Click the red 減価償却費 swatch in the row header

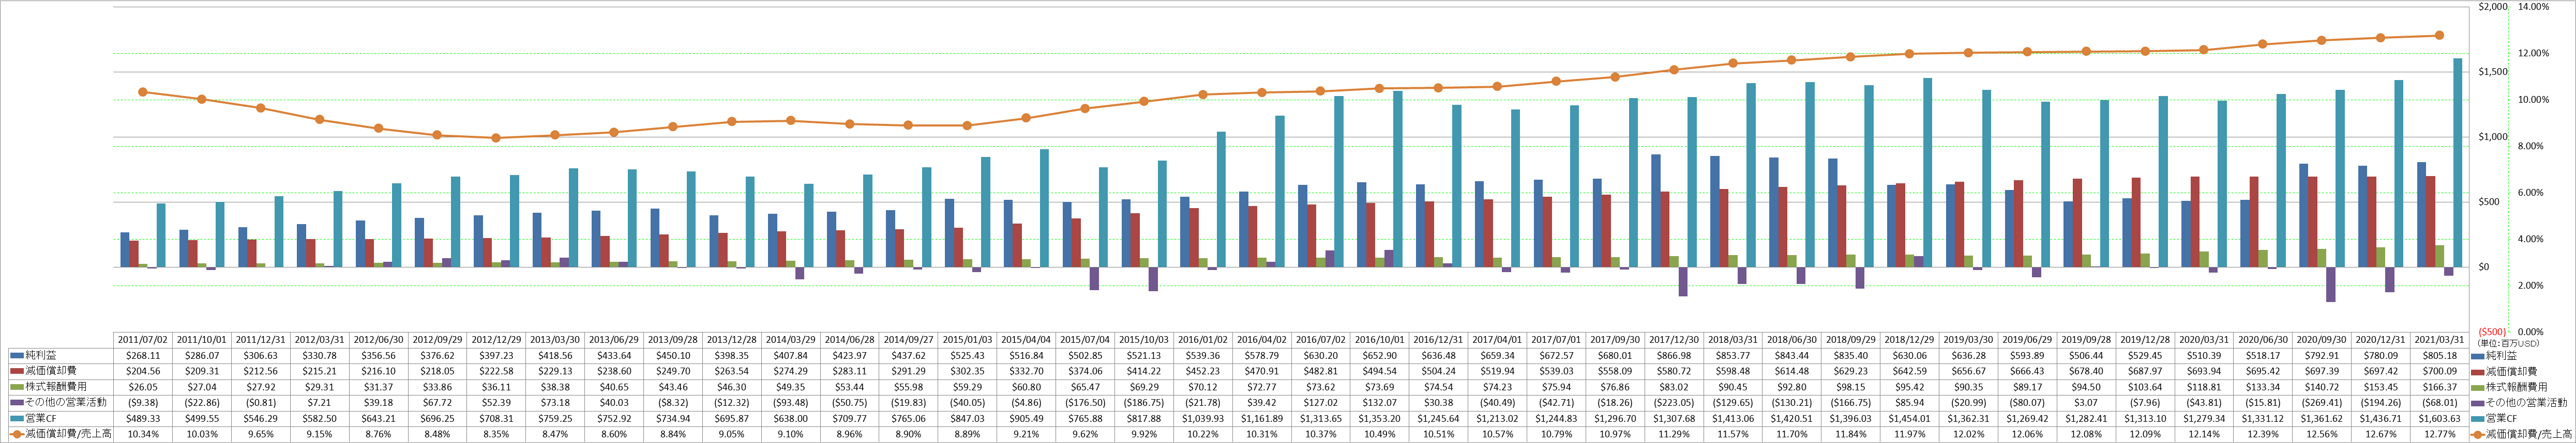tap(16, 371)
